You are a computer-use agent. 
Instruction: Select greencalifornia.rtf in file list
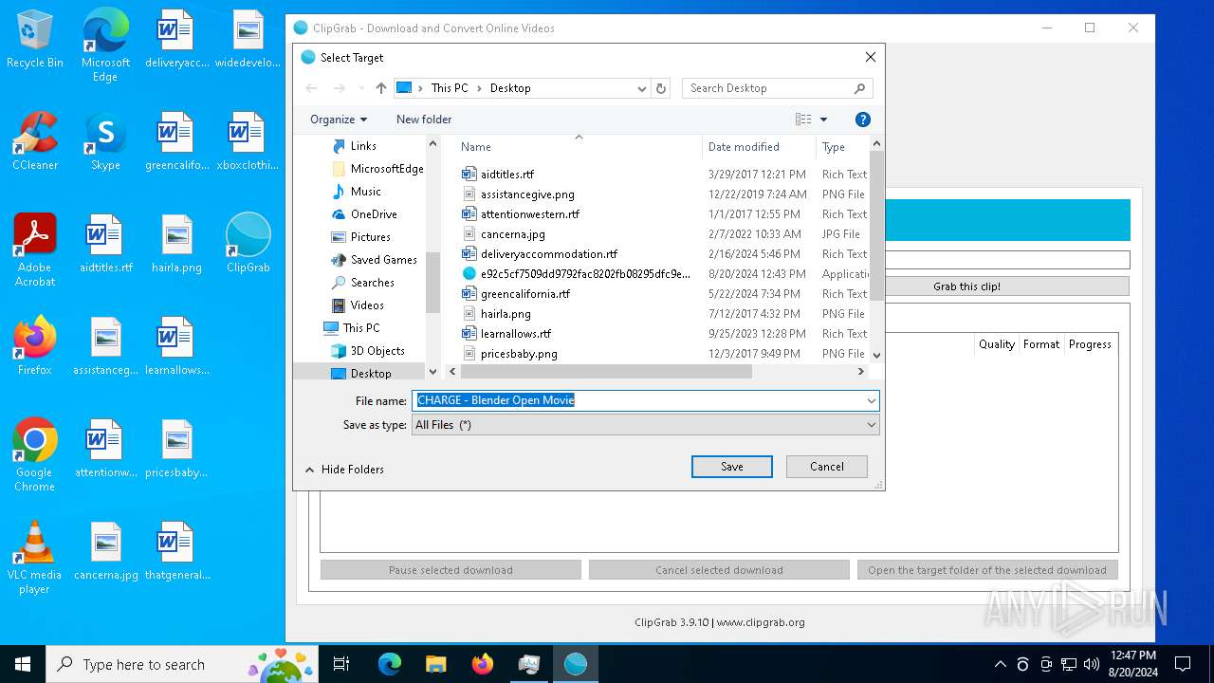(x=525, y=294)
